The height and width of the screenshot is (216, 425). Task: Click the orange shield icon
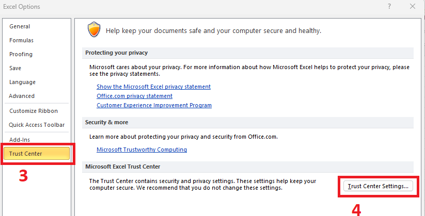point(94,30)
